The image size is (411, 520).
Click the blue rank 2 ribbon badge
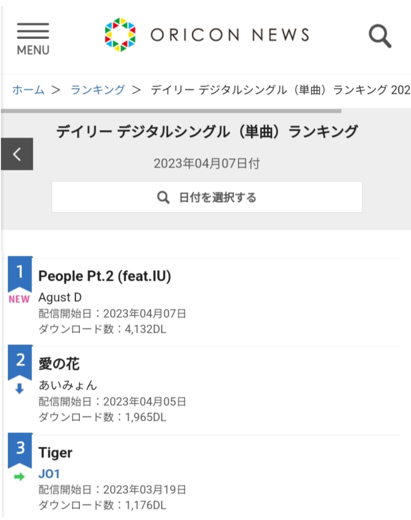coord(20,361)
